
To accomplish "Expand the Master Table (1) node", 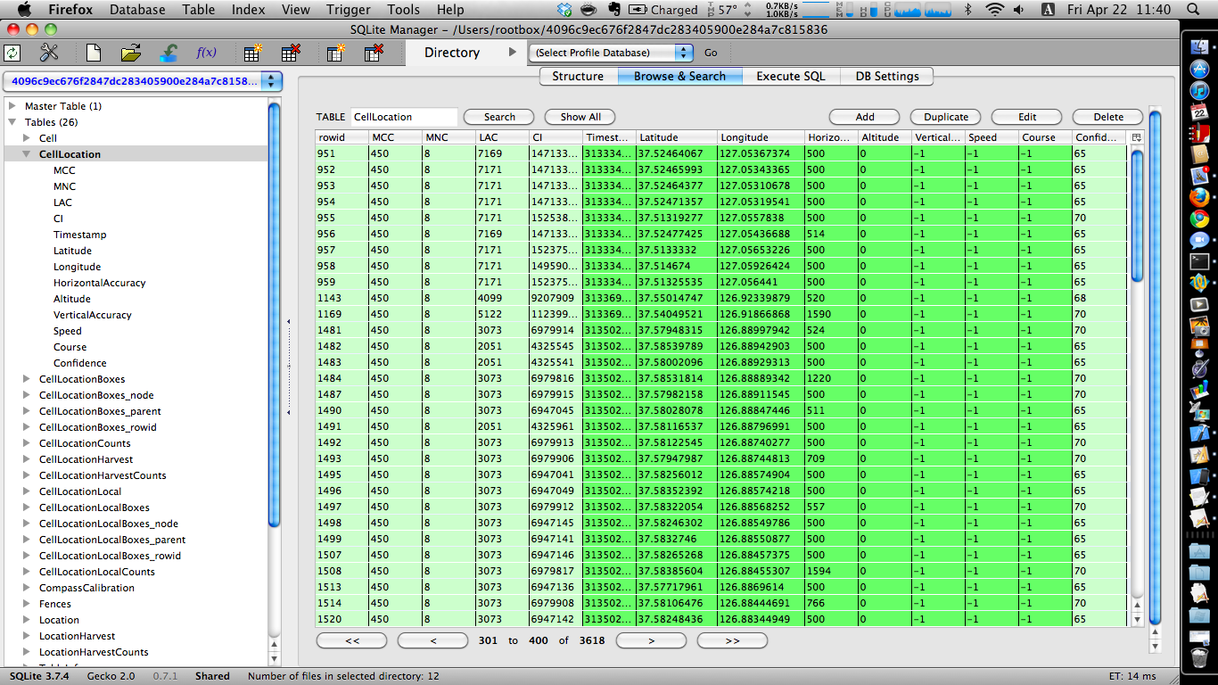I will [x=12, y=106].
